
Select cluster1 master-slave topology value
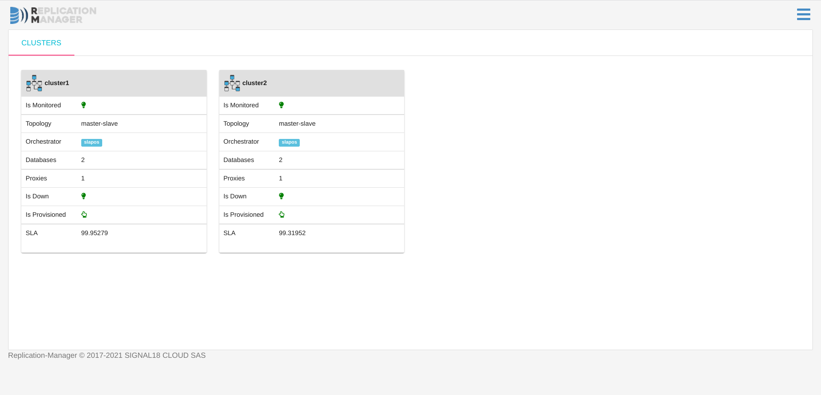(100, 124)
